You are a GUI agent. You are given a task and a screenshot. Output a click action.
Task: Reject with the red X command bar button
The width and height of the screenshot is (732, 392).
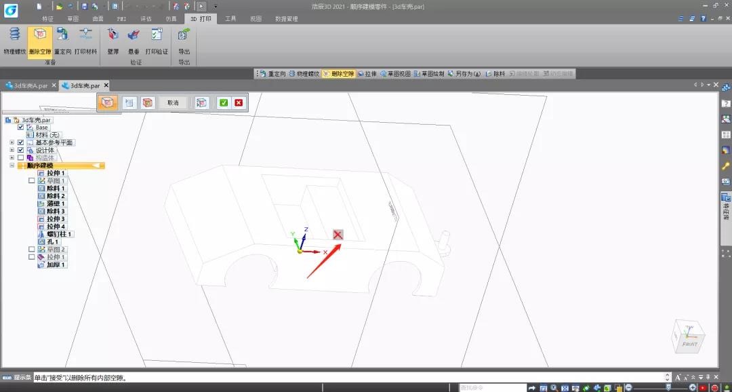pyautogui.click(x=239, y=103)
